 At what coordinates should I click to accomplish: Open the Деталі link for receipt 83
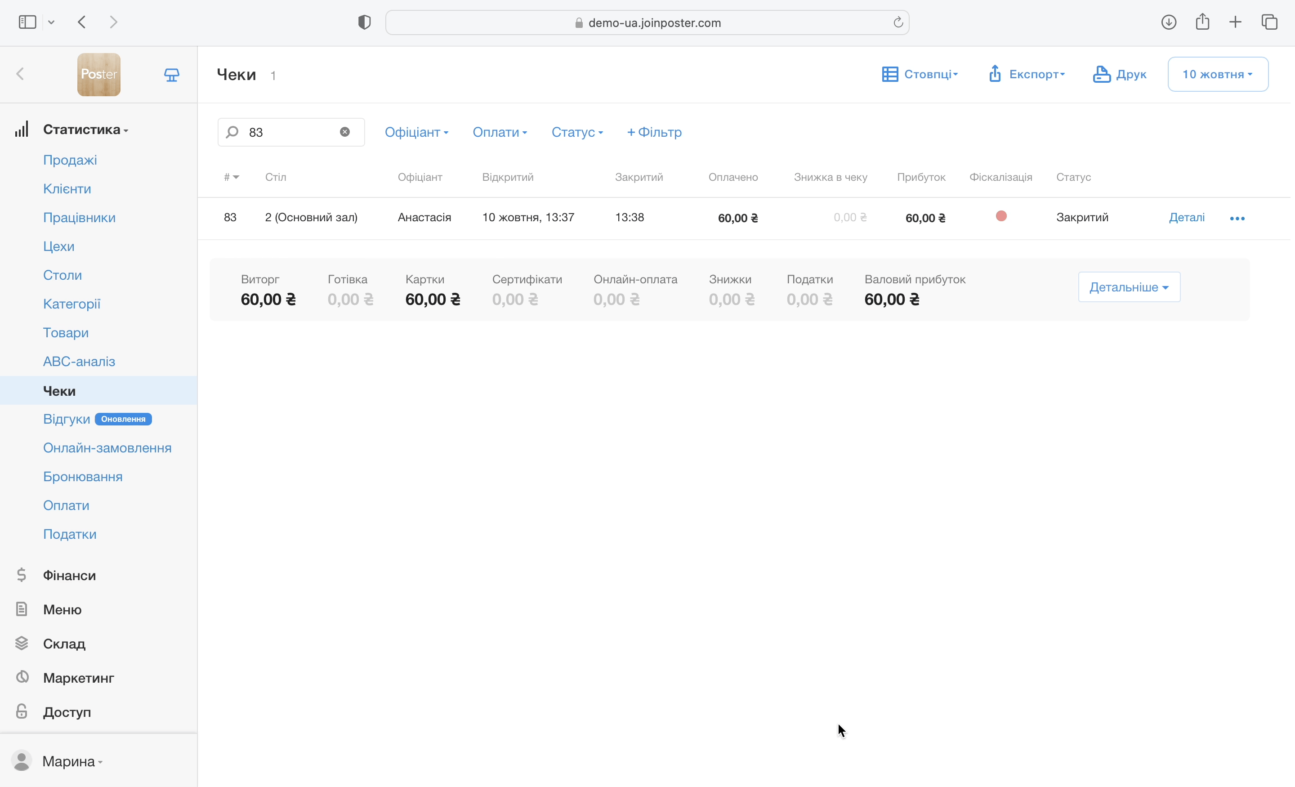click(1186, 217)
